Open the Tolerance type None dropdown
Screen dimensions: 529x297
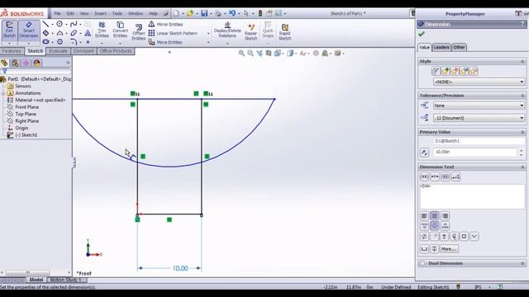(479, 106)
